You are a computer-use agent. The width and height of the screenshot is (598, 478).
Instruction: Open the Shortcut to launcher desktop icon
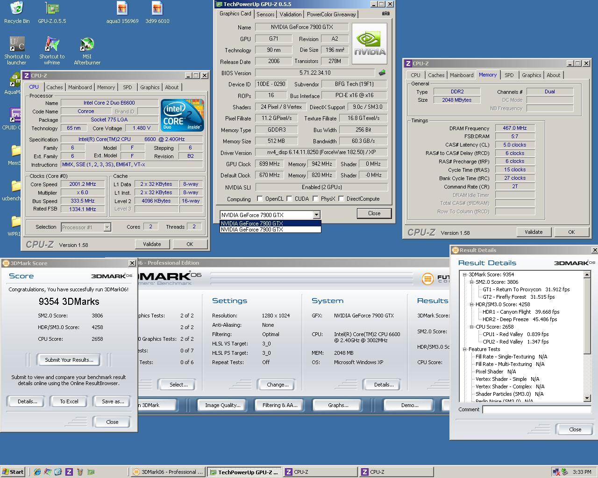coord(17,50)
